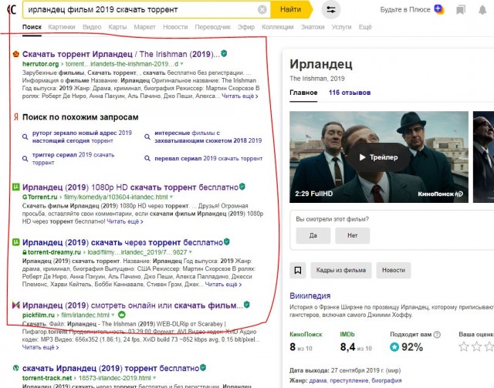Expand the torrent-dreamy.ru URL dropdown arrow
The height and width of the screenshot is (388, 494).
[x=191, y=252]
